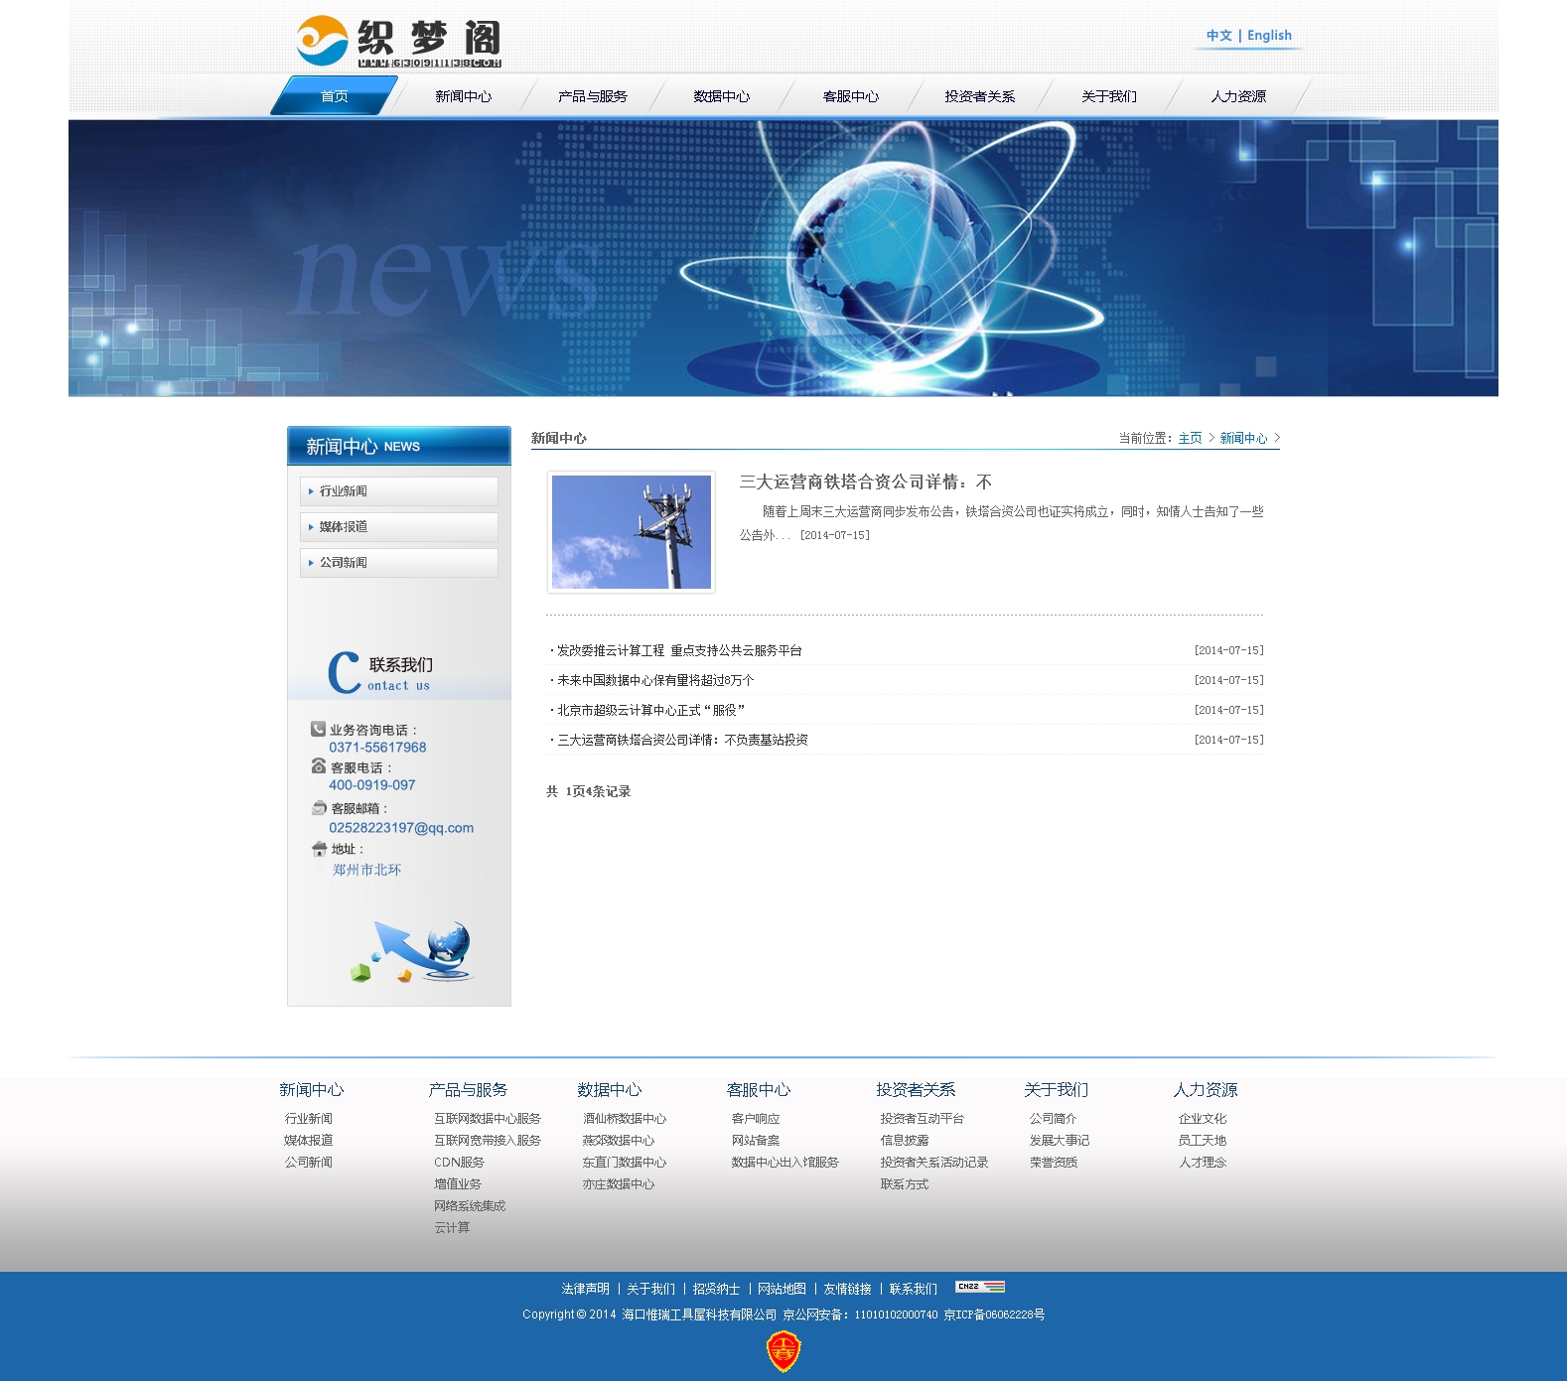The height and width of the screenshot is (1381, 1567).
Task: Open footer link CDN服务
Action: click(459, 1163)
